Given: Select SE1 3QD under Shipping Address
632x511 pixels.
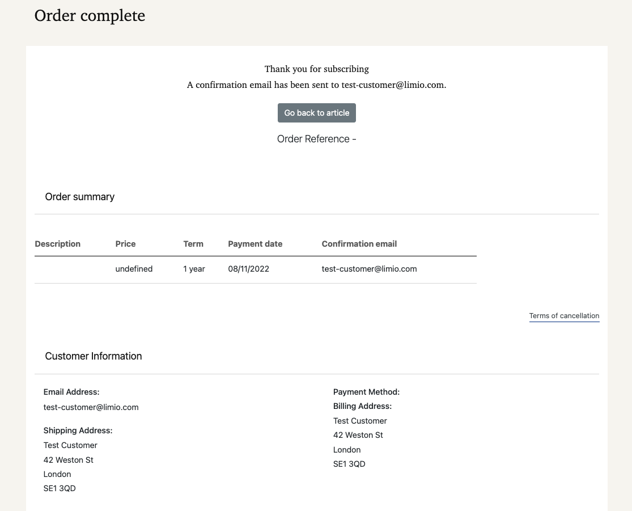Looking at the screenshot, I should click(60, 488).
